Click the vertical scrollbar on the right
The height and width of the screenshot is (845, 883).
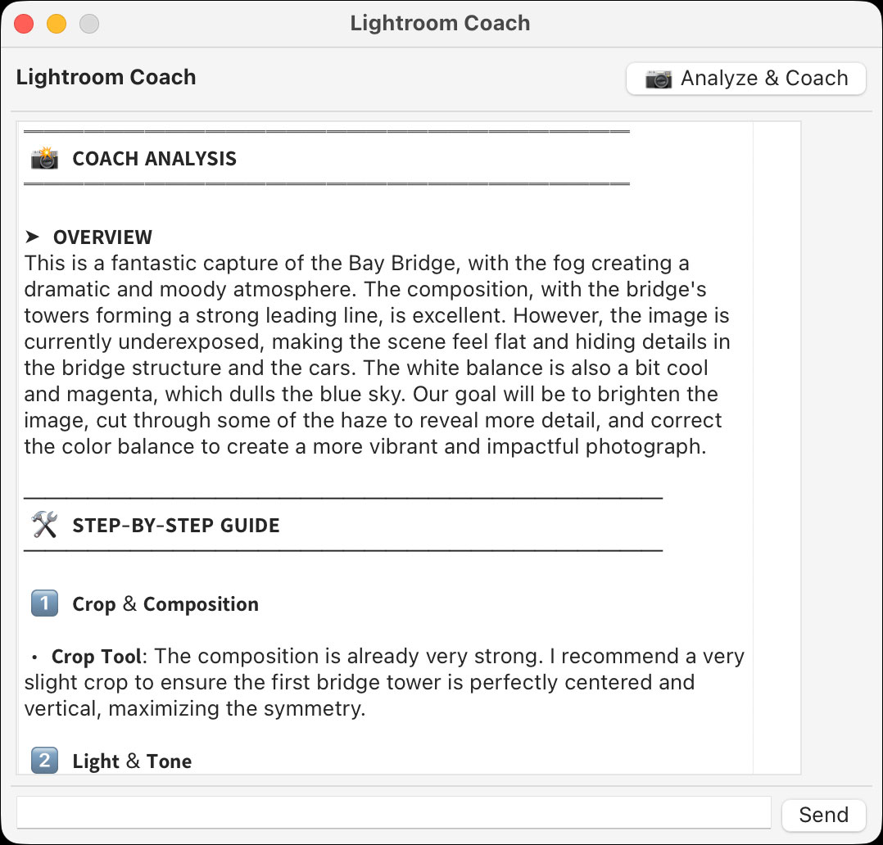(x=777, y=446)
